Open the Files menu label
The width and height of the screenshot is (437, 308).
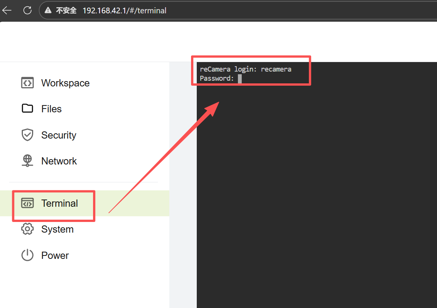(51, 109)
